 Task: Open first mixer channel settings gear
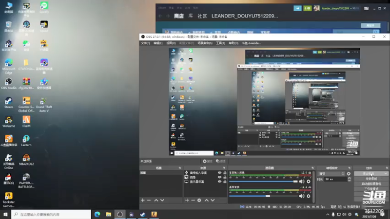(309, 182)
